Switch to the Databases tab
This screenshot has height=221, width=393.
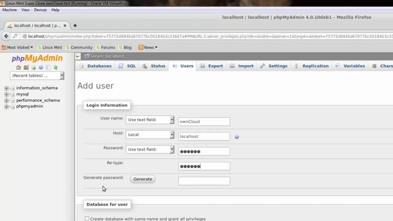pos(95,66)
